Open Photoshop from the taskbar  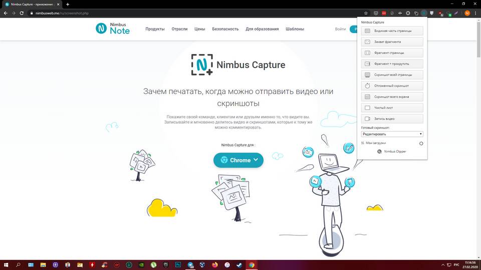(x=178, y=265)
